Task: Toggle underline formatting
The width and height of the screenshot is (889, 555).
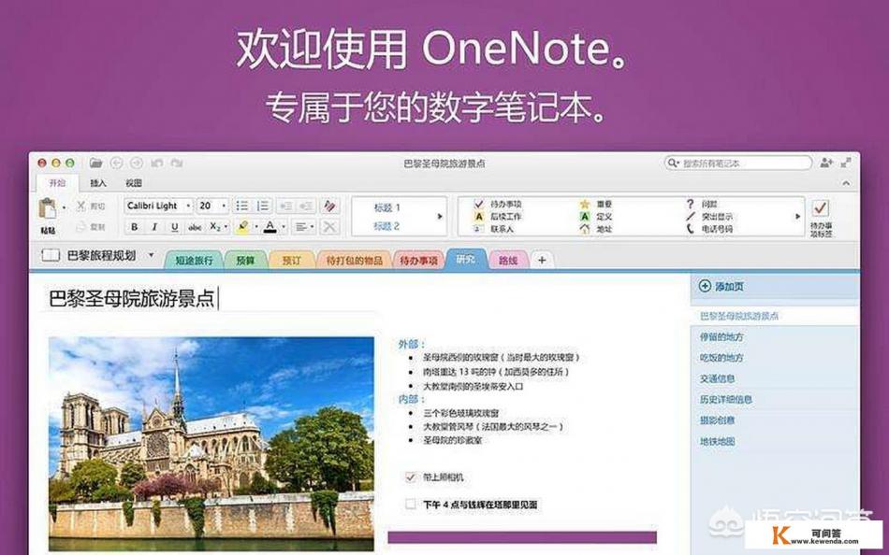Action: pos(175,227)
